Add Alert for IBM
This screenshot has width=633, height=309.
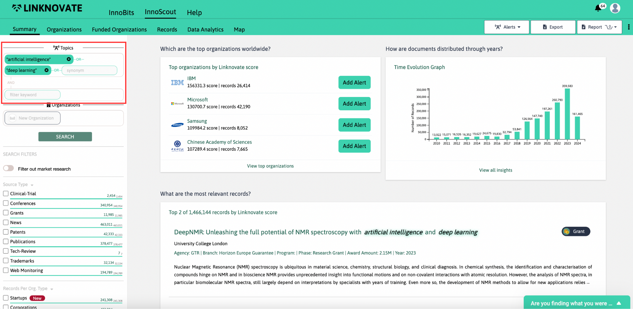pyautogui.click(x=354, y=83)
